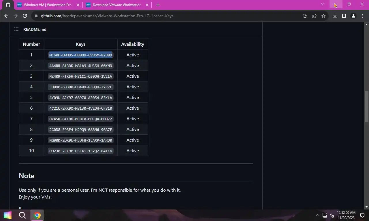Image resolution: width=369 pixels, height=221 pixels.
Task: Click the key code in row 4
Action: [x=81, y=87]
